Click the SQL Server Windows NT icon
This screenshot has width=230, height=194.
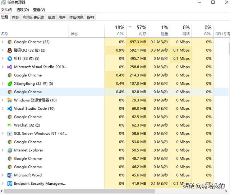[x=10, y=134]
